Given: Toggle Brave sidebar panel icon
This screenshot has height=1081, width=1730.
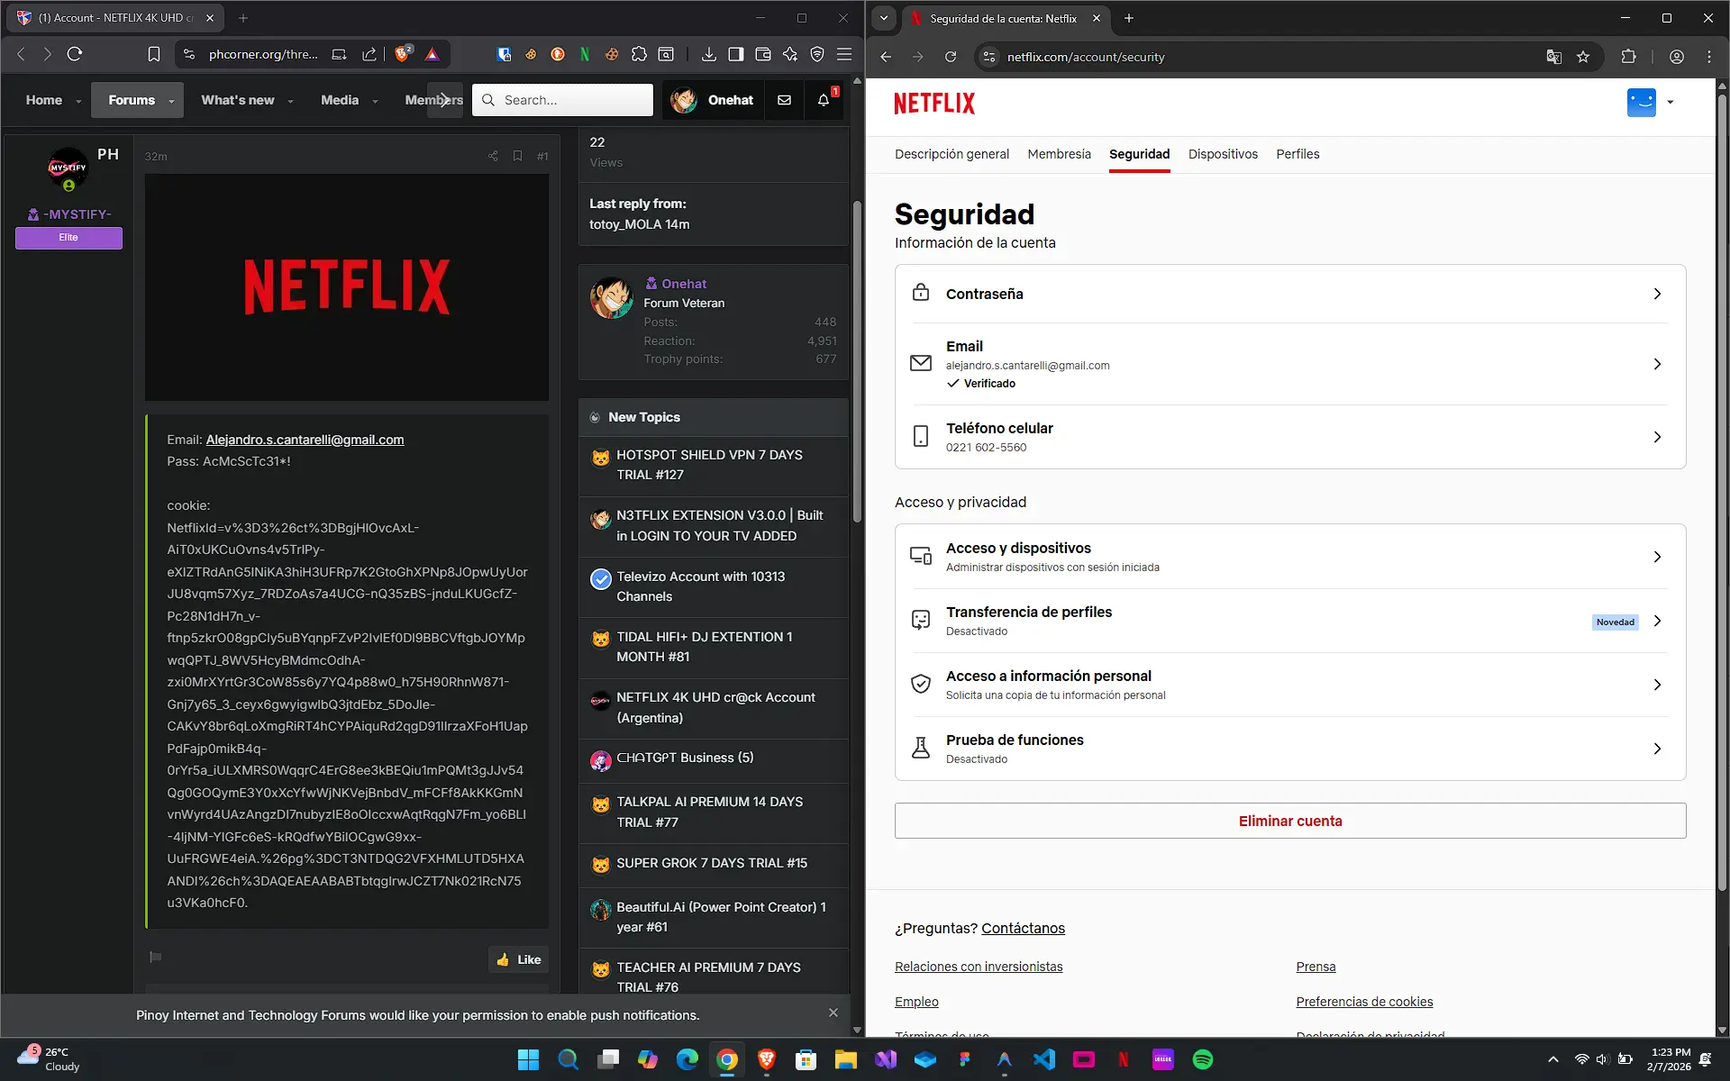Looking at the screenshot, I should click(736, 54).
